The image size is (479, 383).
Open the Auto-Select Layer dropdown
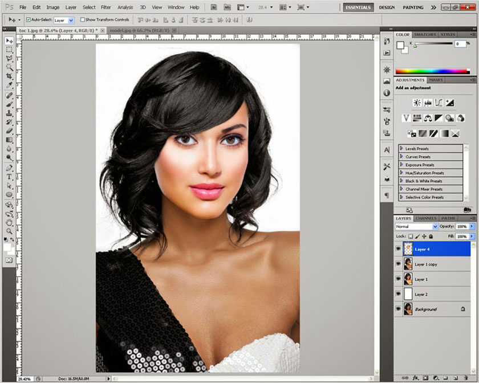click(71, 20)
